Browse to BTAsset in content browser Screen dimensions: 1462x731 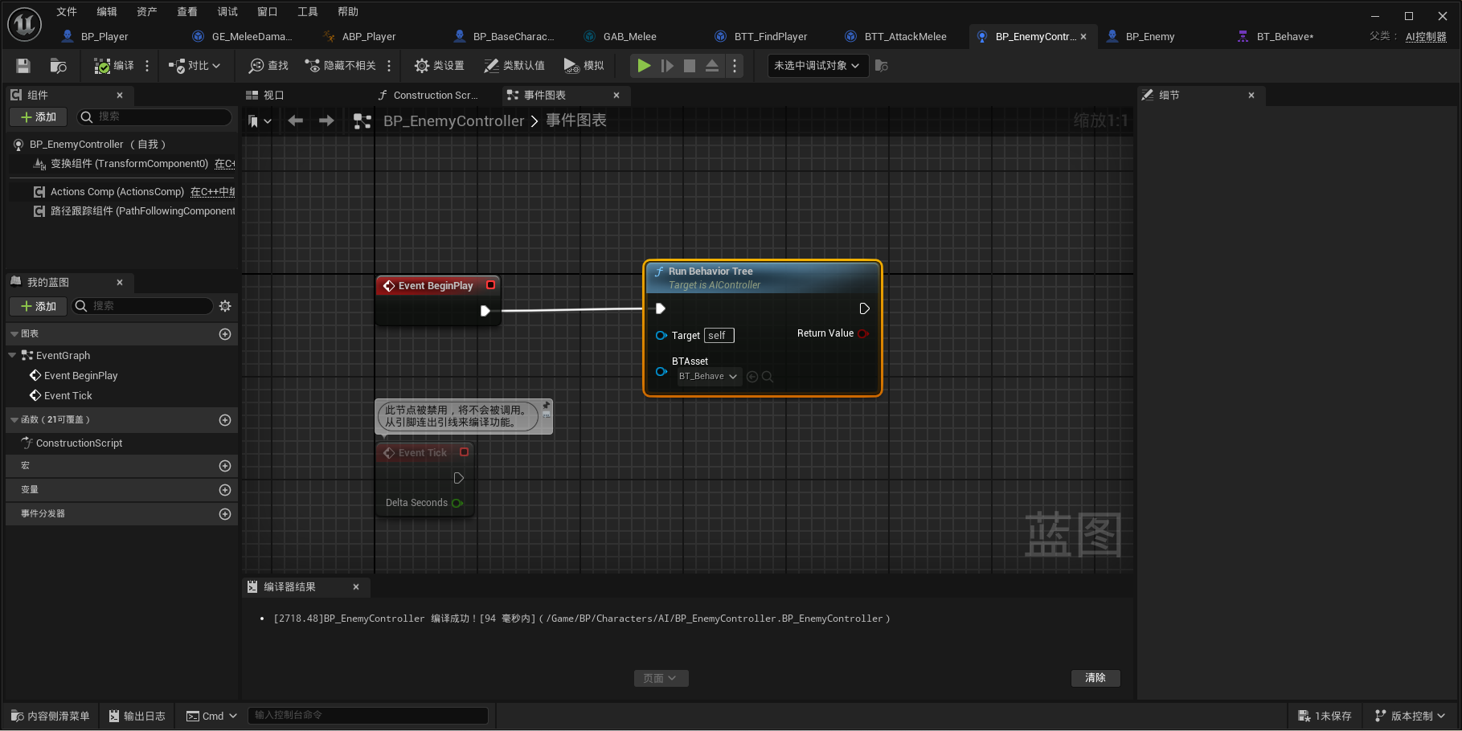768,377
